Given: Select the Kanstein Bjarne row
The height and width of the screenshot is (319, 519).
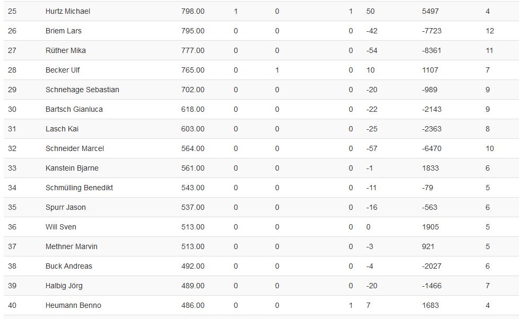Looking at the screenshot, I should (x=261, y=168).
